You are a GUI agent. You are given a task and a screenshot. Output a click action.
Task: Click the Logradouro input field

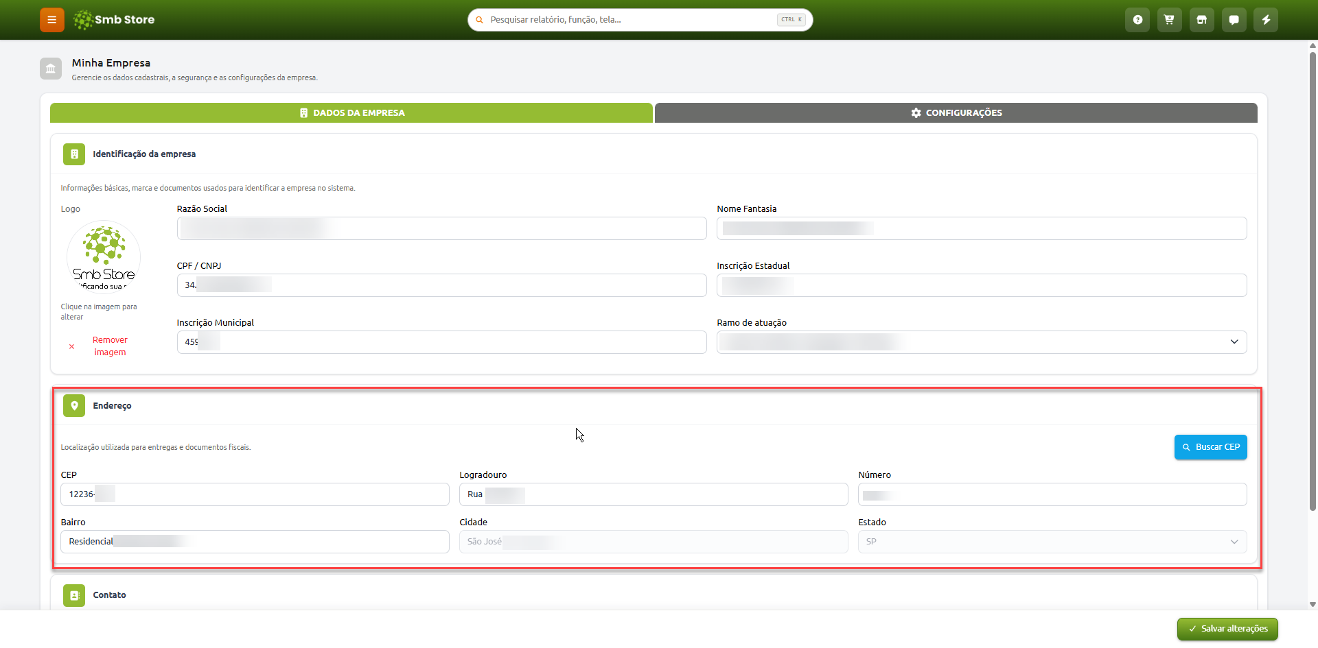pyautogui.click(x=654, y=494)
